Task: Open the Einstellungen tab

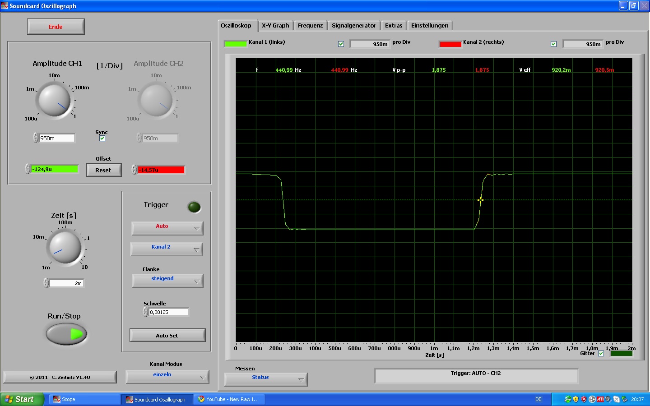Action: point(430,26)
